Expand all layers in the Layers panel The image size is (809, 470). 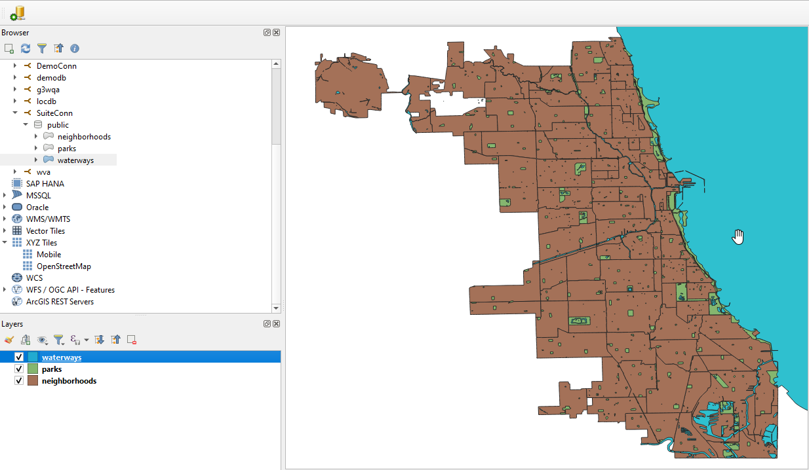click(x=98, y=340)
